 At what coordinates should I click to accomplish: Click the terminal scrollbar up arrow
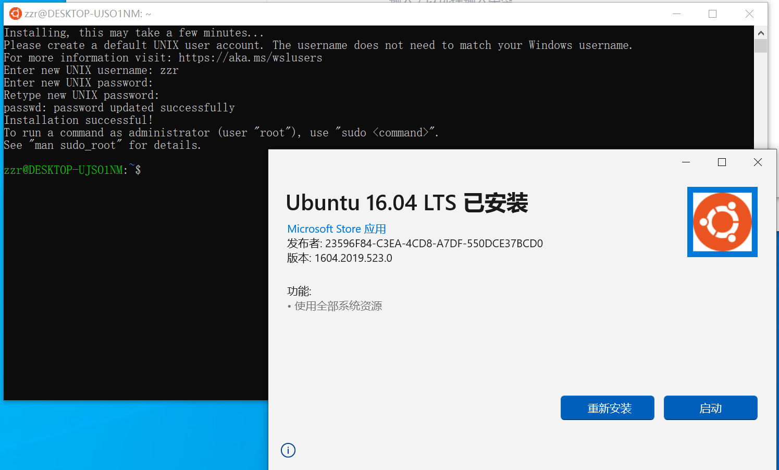point(761,33)
